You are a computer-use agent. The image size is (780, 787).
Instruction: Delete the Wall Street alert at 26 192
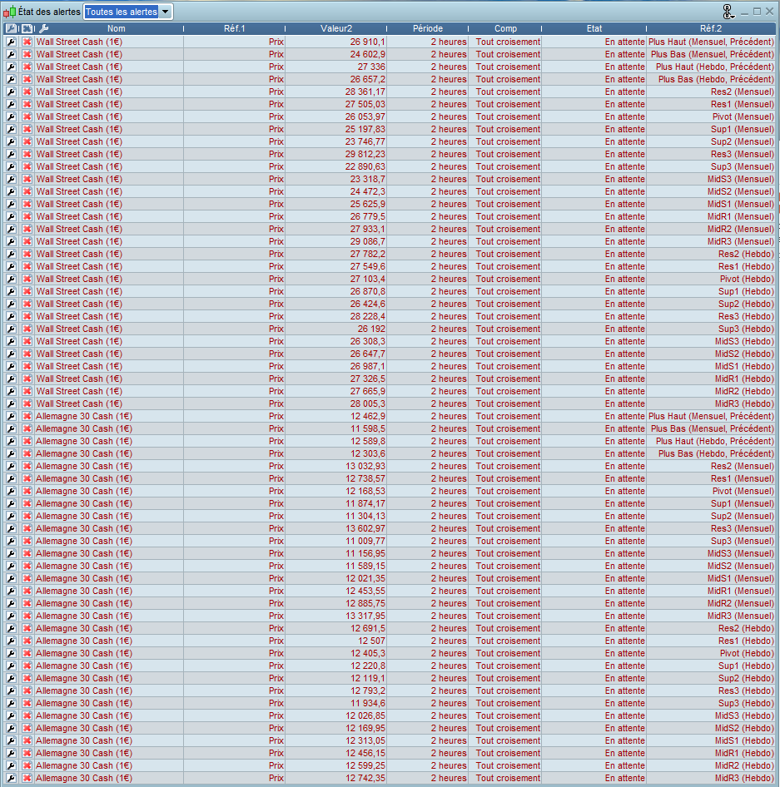coord(27,329)
